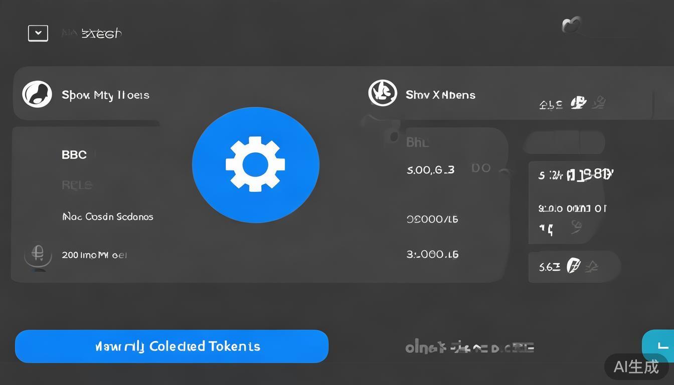Select the "Shov X Nbens" header tab
The width and height of the screenshot is (674, 385).
(440, 95)
